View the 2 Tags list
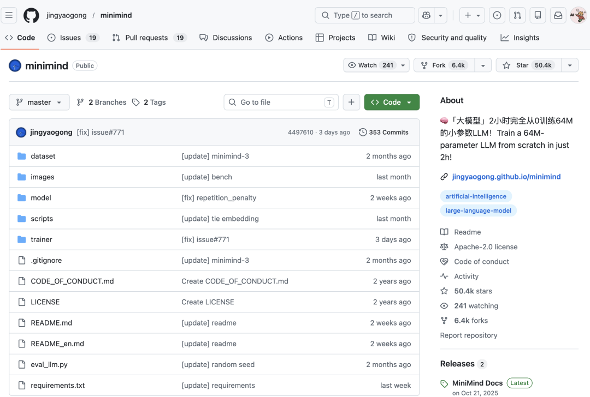This screenshot has width=590, height=397. [x=149, y=102]
